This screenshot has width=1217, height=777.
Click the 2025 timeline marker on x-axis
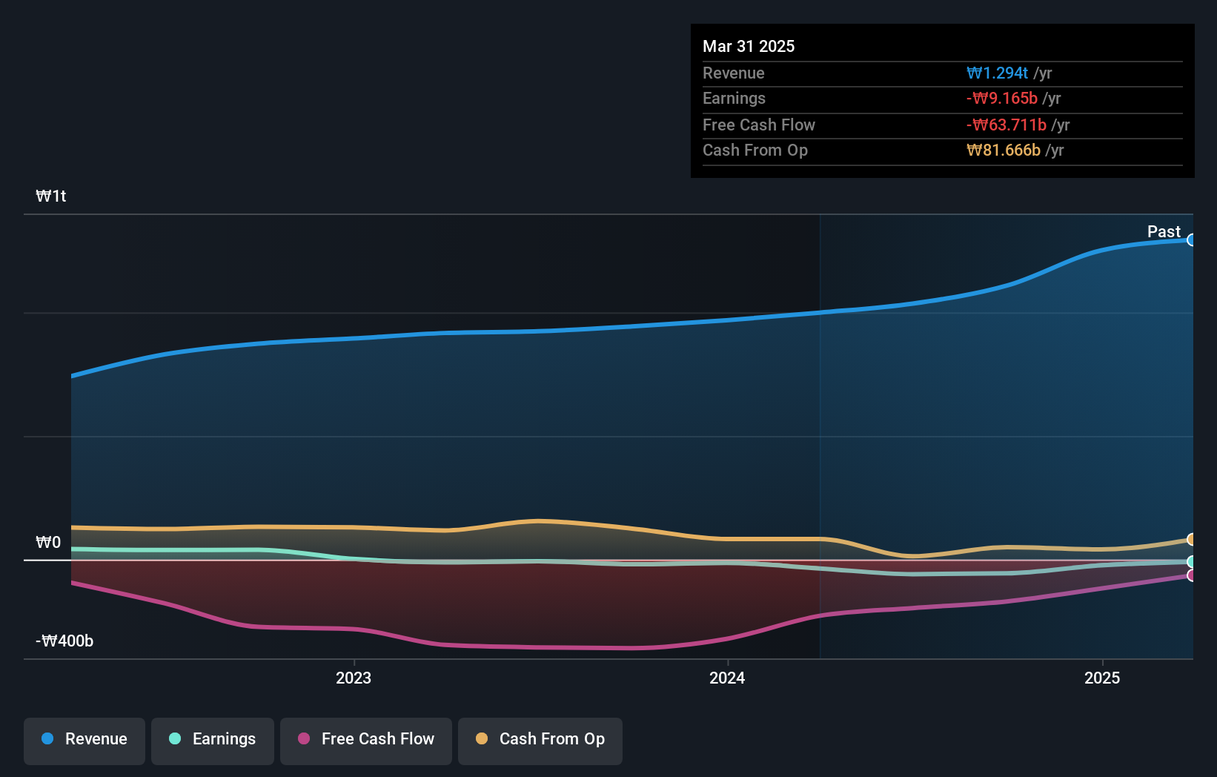(x=1101, y=677)
